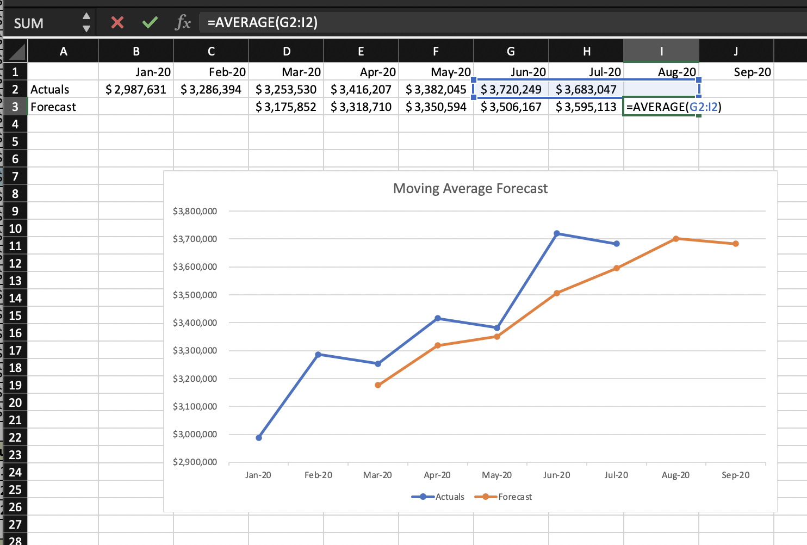
Task: Select cell B2 containing $2,987,631
Action: (x=135, y=89)
